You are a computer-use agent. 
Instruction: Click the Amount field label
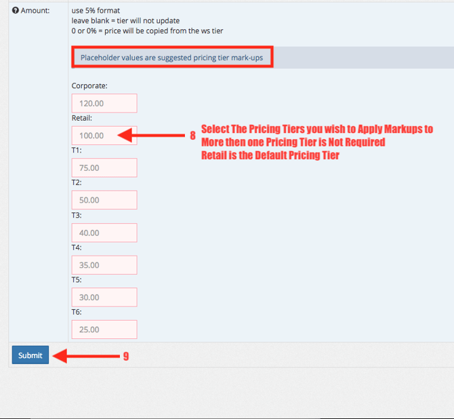(x=35, y=11)
